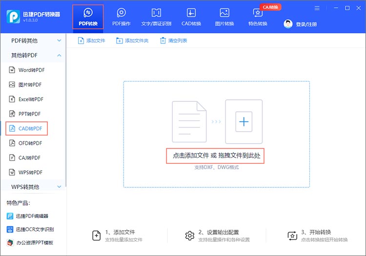Open 办公资源PPT模板 product link
Viewport: 366px width, 256px height.
[30, 243]
